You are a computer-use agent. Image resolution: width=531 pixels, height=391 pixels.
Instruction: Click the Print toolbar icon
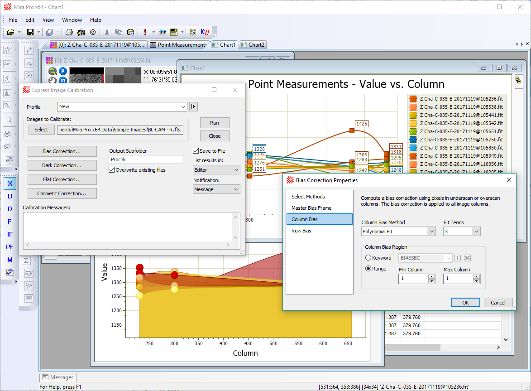(x=69, y=32)
